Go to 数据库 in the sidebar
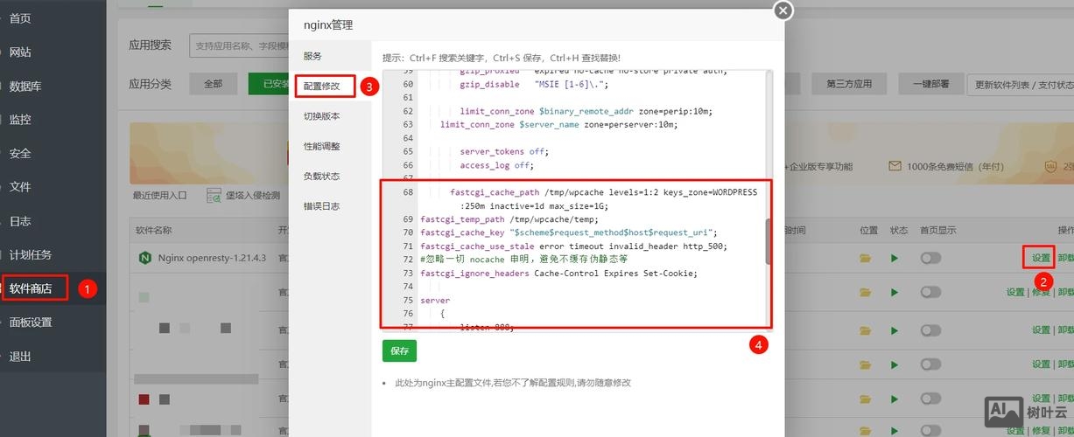Viewport: 1074px width, 437px height. tap(25, 86)
